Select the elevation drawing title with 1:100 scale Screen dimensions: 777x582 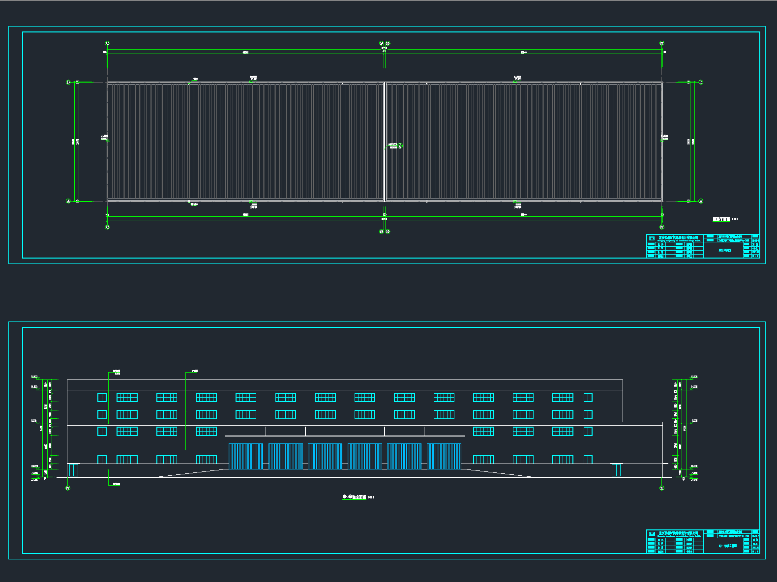coord(358,497)
